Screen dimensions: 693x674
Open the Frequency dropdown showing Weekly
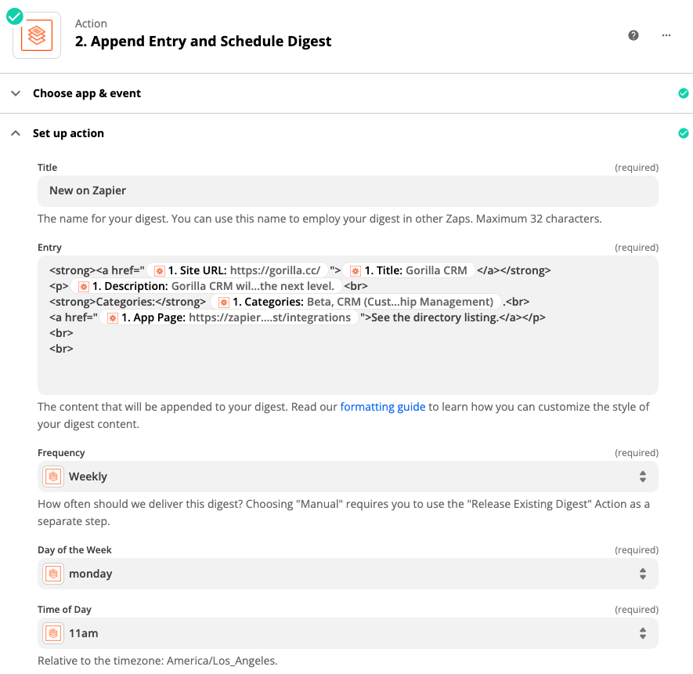348,477
